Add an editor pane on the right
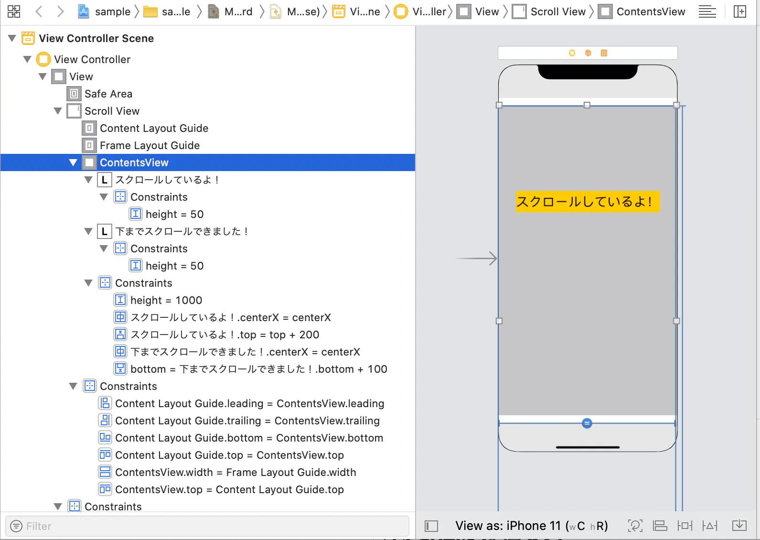 (x=739, y=11)
